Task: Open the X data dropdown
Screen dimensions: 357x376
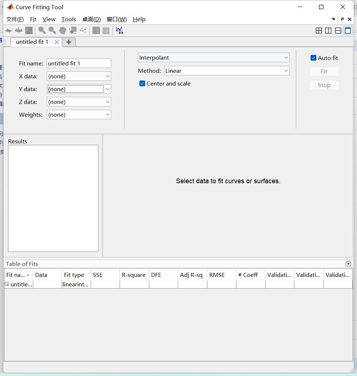Action: tap(79, 76)
